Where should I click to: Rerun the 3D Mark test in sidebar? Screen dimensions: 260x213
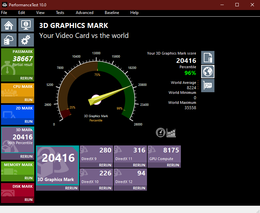(18, 156)
